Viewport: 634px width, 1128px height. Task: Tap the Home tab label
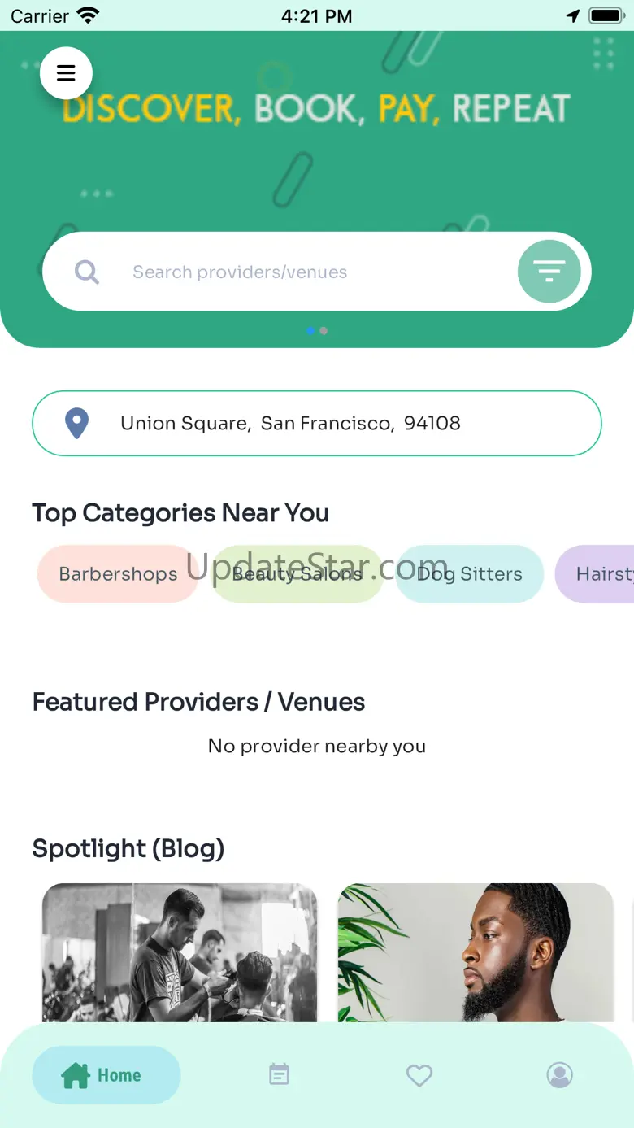point(119,1075)
